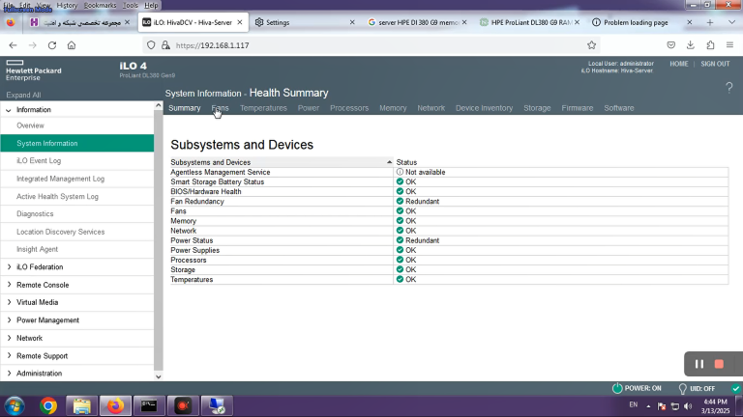The image size is (743, 417).
Task: Click the address bar URL field
Action: point(370,45)
